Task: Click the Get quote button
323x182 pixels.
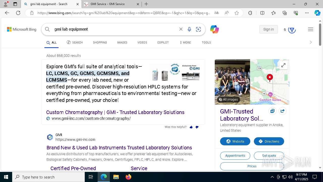Action: click(x=269, y=156)
